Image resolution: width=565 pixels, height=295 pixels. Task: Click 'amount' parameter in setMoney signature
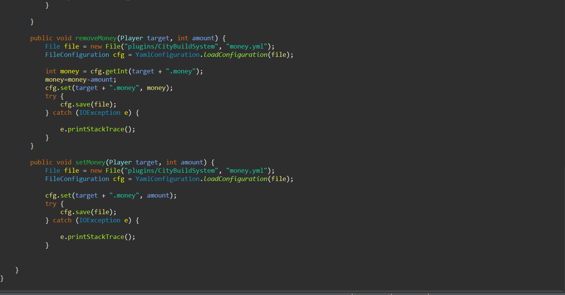pos(192,162)
